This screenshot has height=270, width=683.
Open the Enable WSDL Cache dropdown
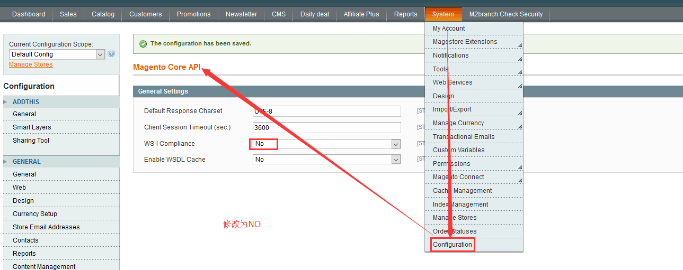326,160
